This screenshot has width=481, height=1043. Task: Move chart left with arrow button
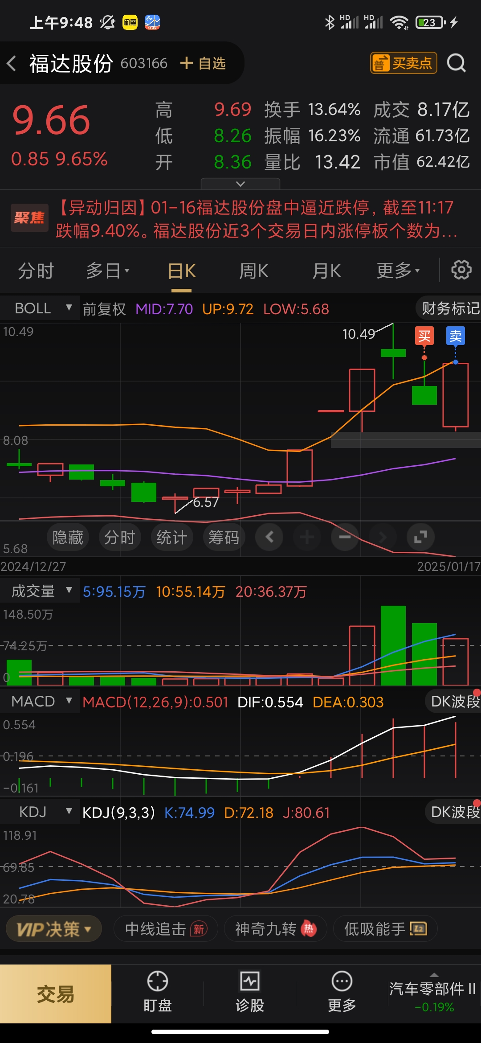[269, 537]
